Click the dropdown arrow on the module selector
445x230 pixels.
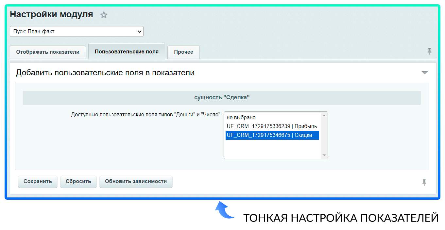click(x=140, y=31)
